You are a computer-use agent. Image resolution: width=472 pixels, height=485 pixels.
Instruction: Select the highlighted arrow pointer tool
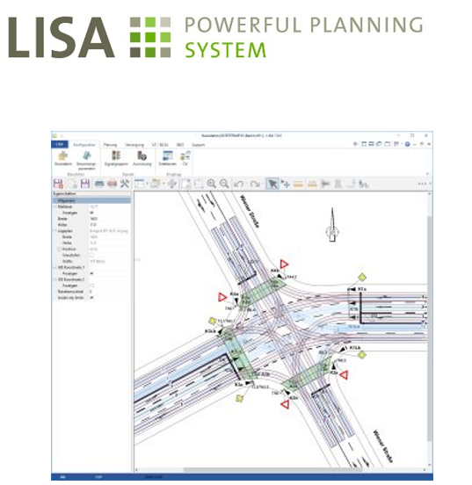coord(272,184)
